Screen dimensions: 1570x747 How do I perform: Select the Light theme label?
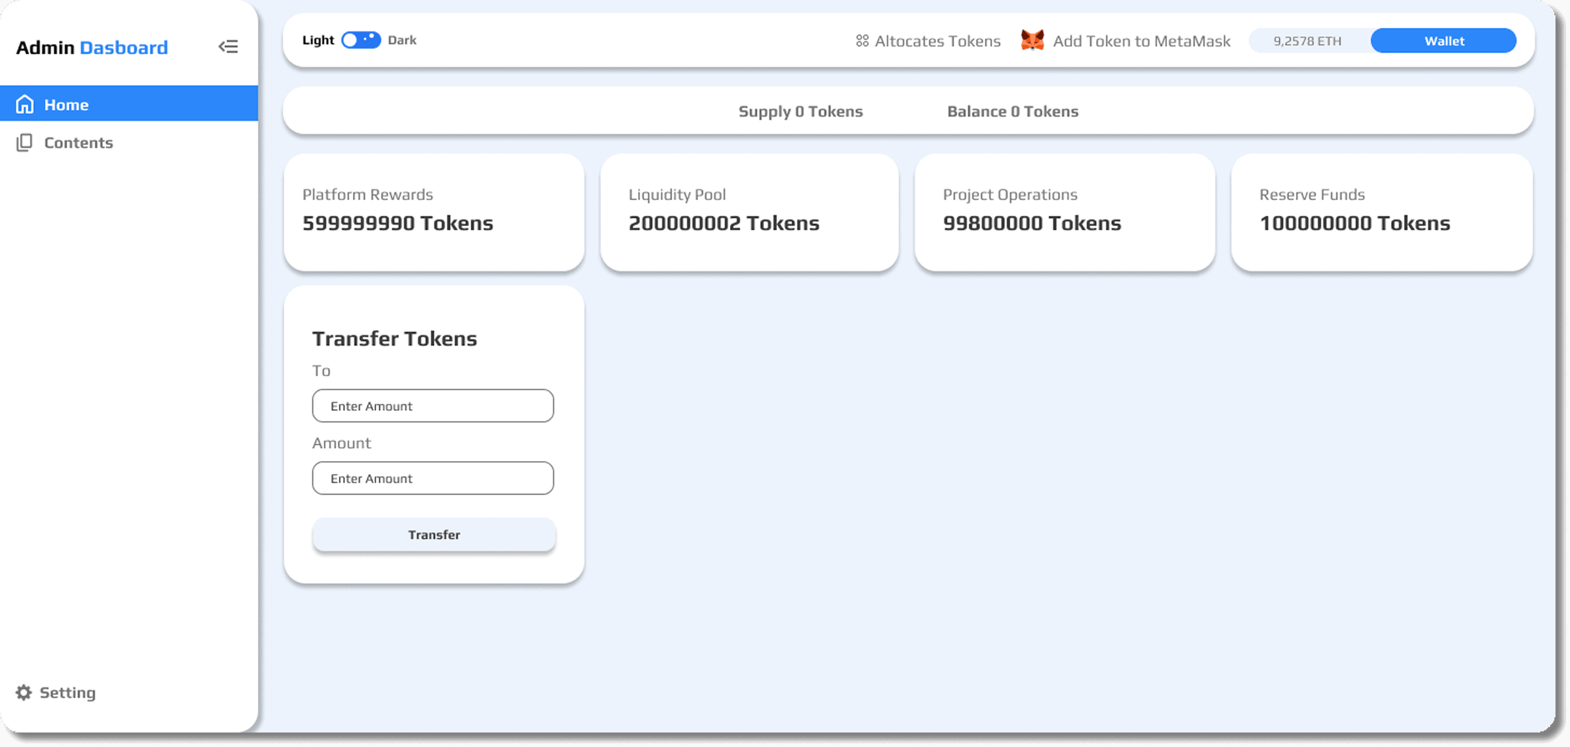(x=318, y=40)
